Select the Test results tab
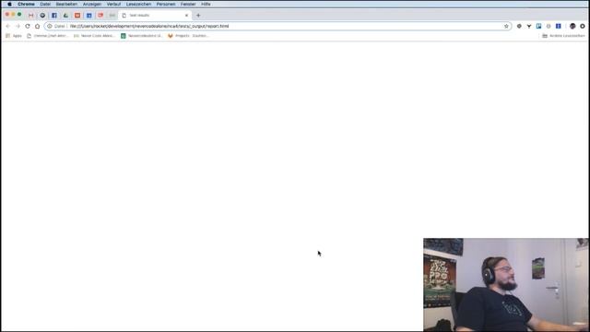This screenshot has width=590, height=332. click(154, 16)
